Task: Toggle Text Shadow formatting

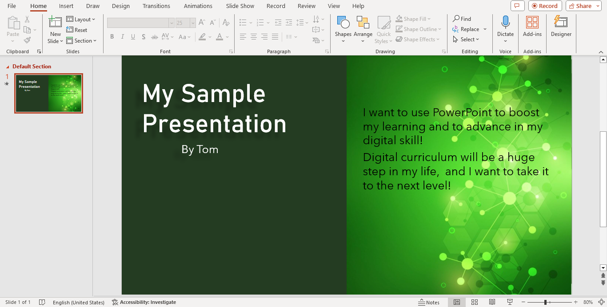Action: click(x=144, y=37)
